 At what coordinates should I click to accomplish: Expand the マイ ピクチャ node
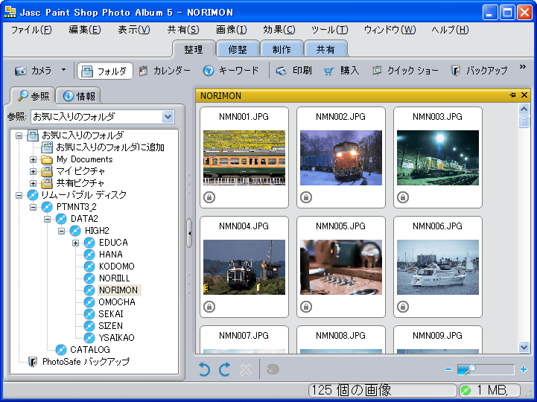coord(33,171)
